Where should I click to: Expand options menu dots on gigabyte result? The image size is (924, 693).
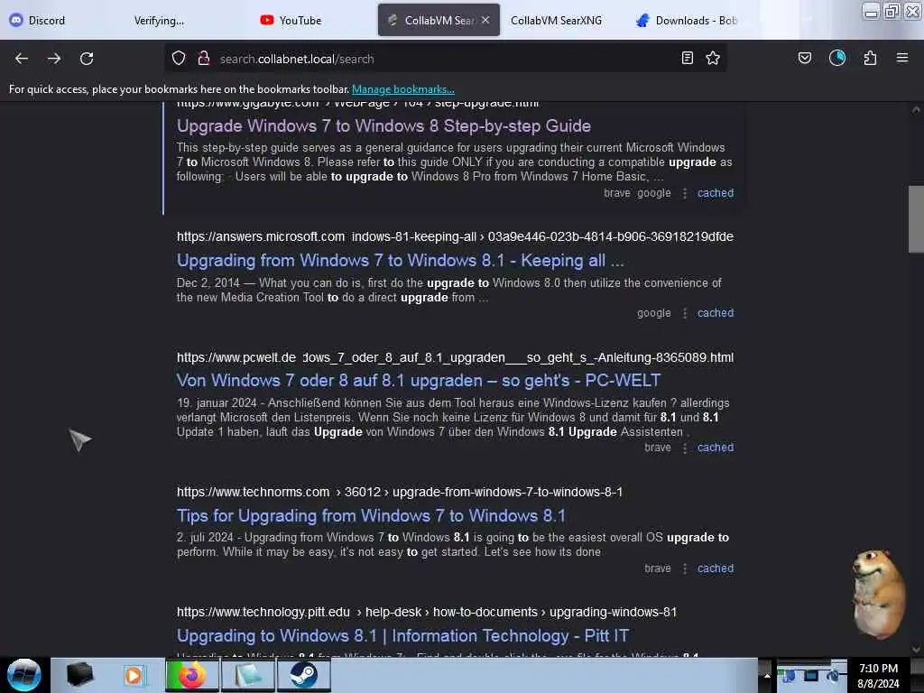pos(684,193)
